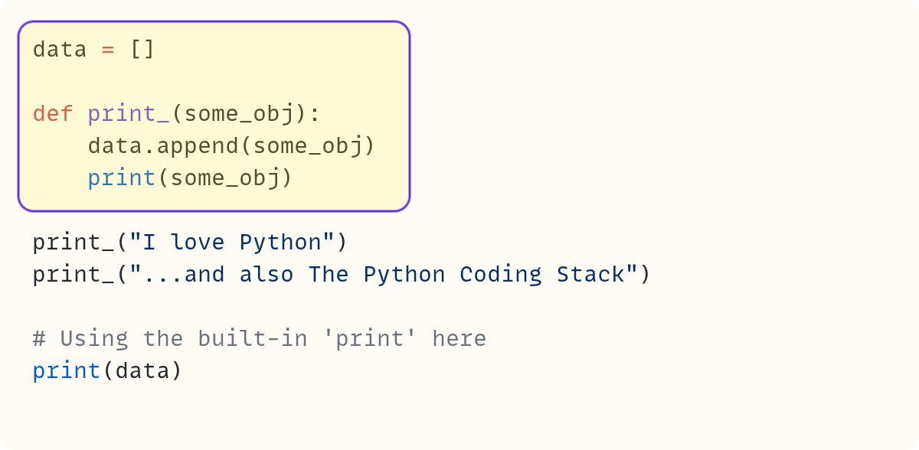Click the purple 'print_' function name
This screenshot has width=919, height=450.
(x=129, y=114)
